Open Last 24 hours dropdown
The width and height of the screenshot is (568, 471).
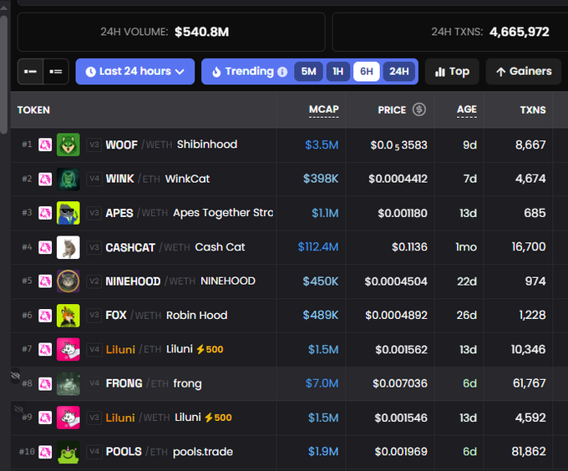135,72
